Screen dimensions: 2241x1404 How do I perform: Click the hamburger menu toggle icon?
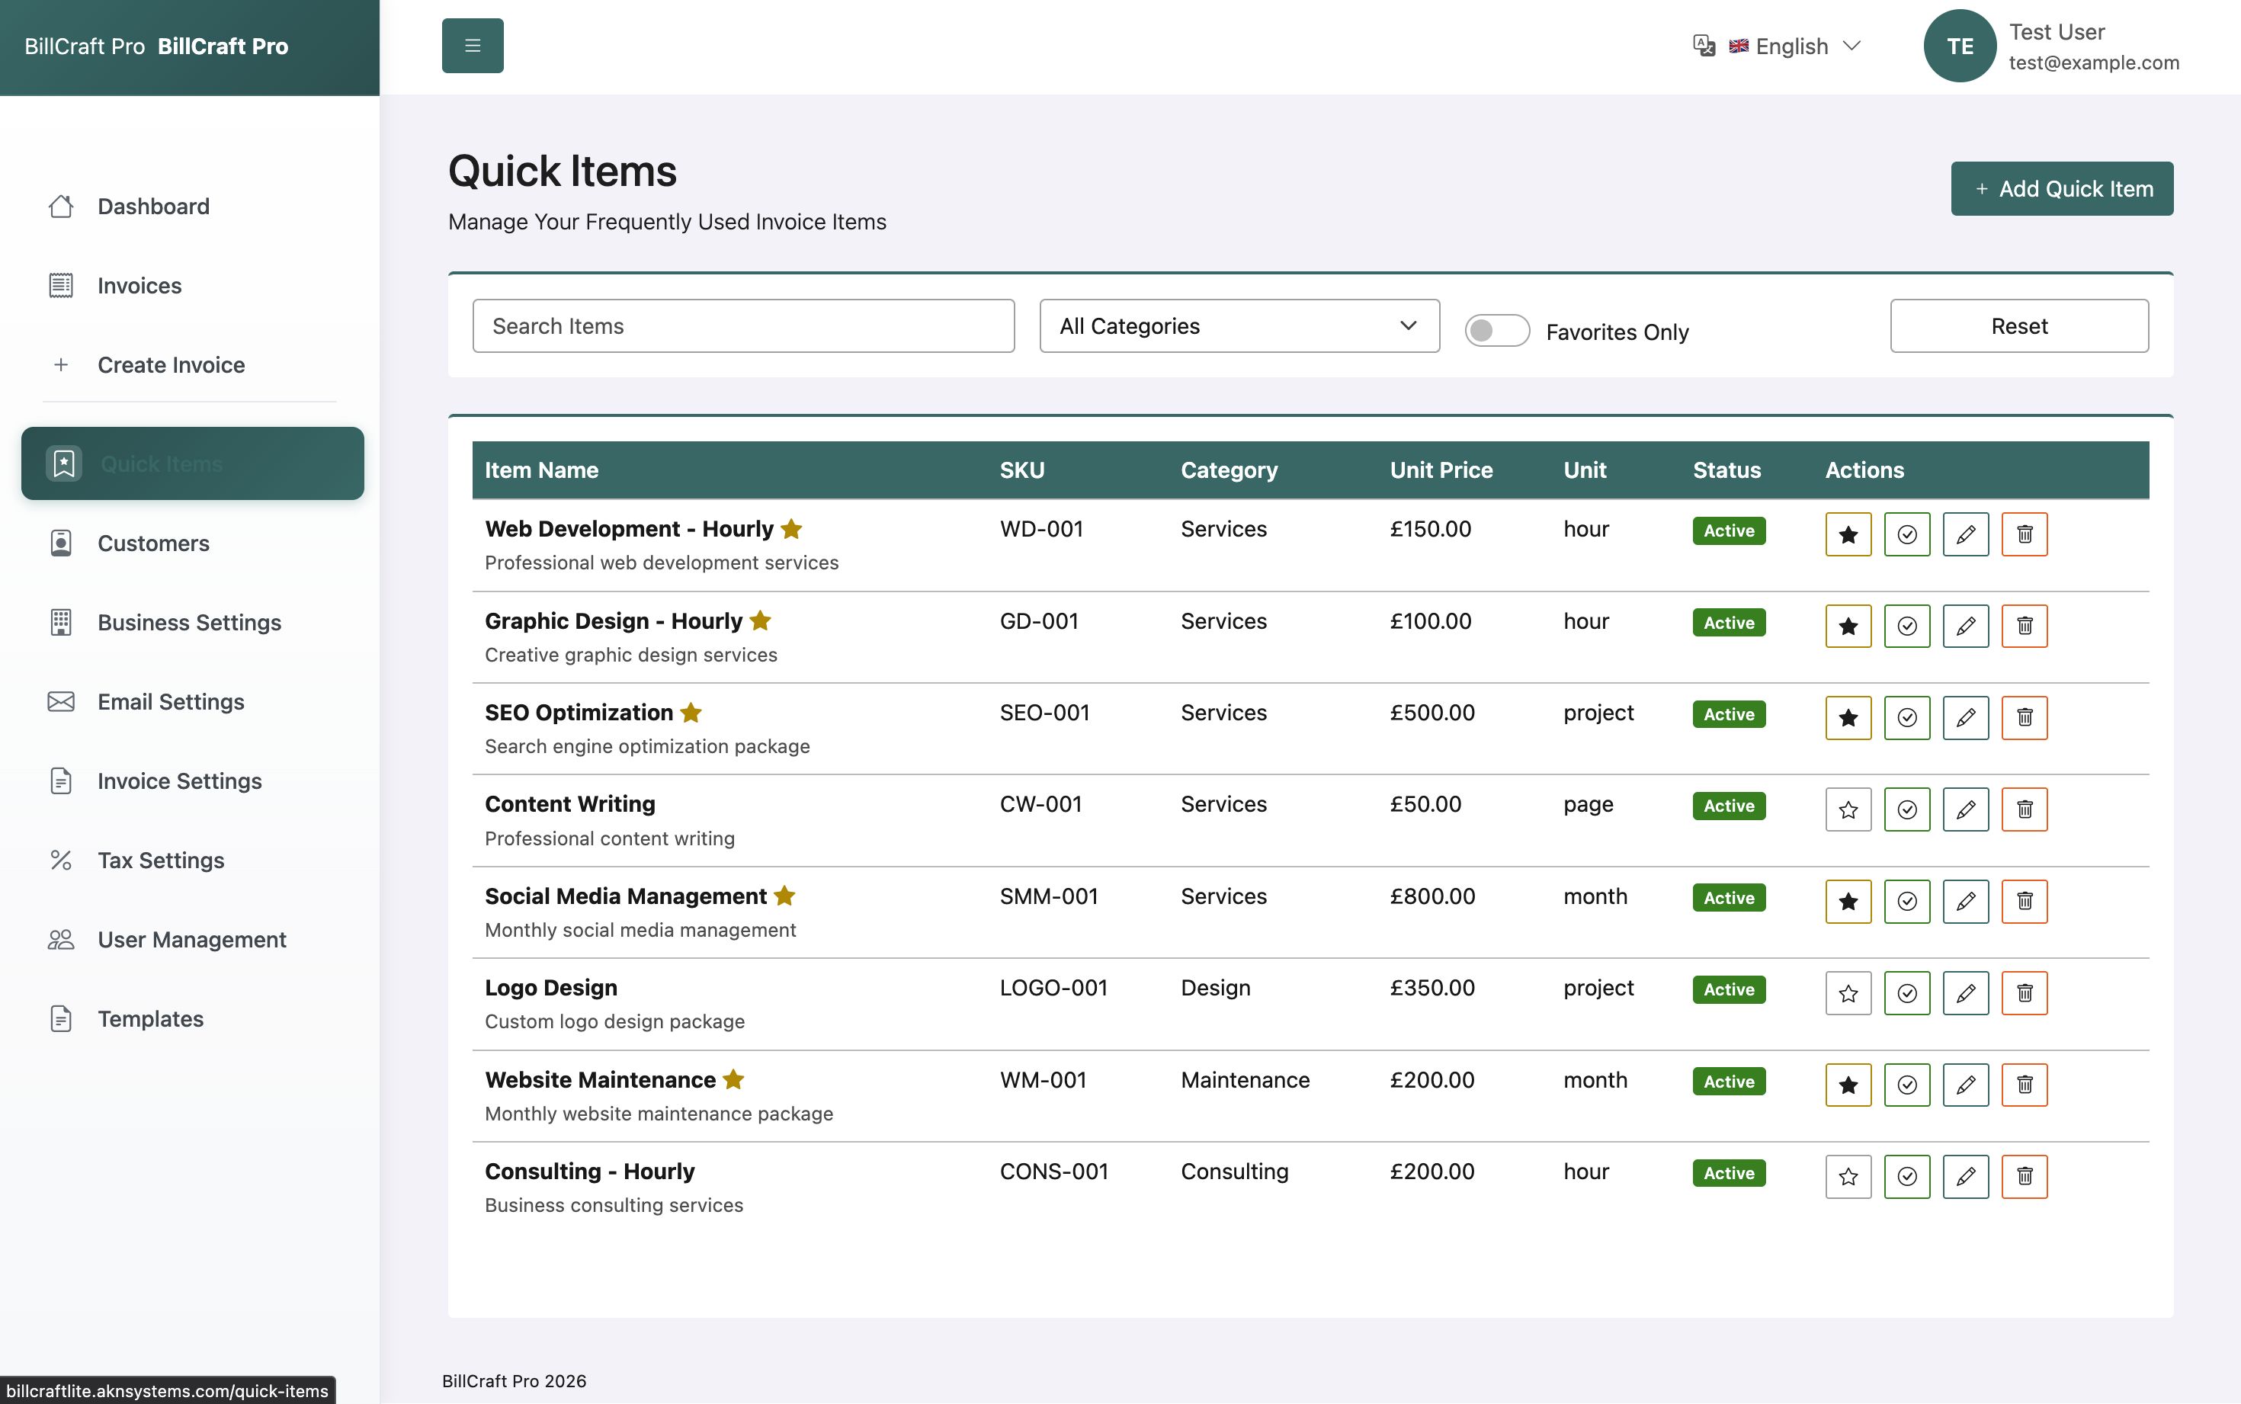[x=473, y=46]
